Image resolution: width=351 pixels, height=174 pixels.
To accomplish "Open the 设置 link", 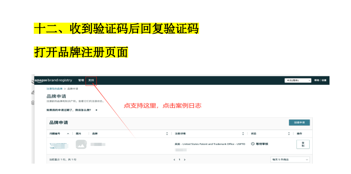I will [x=324, y=80].
